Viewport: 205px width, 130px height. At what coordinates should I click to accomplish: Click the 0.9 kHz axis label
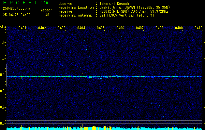pyautogui.click(x=3, y=75)
